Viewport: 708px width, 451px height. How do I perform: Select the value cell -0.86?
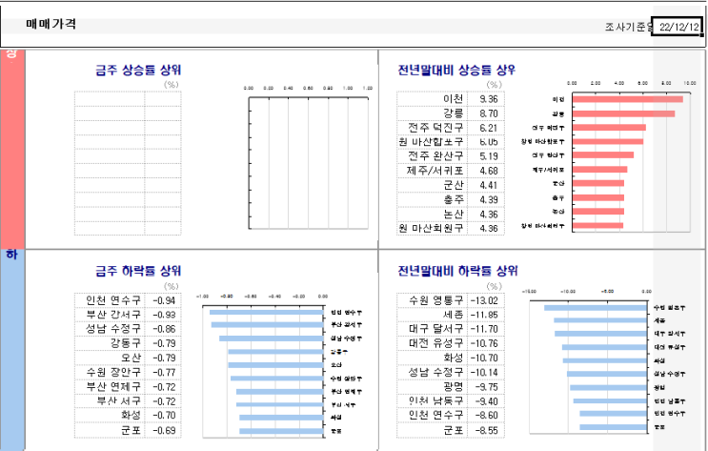[x=163, y=329]
